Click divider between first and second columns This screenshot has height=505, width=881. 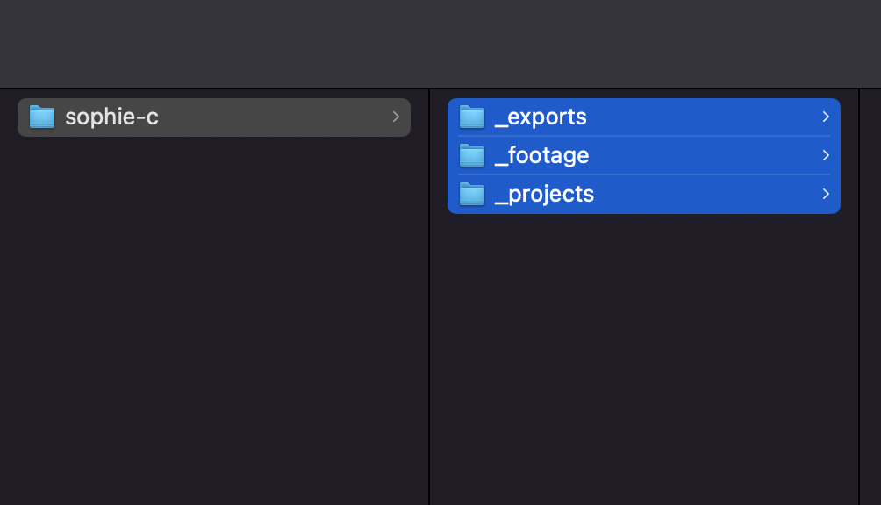pyautogui.click(x=429, y=298)
